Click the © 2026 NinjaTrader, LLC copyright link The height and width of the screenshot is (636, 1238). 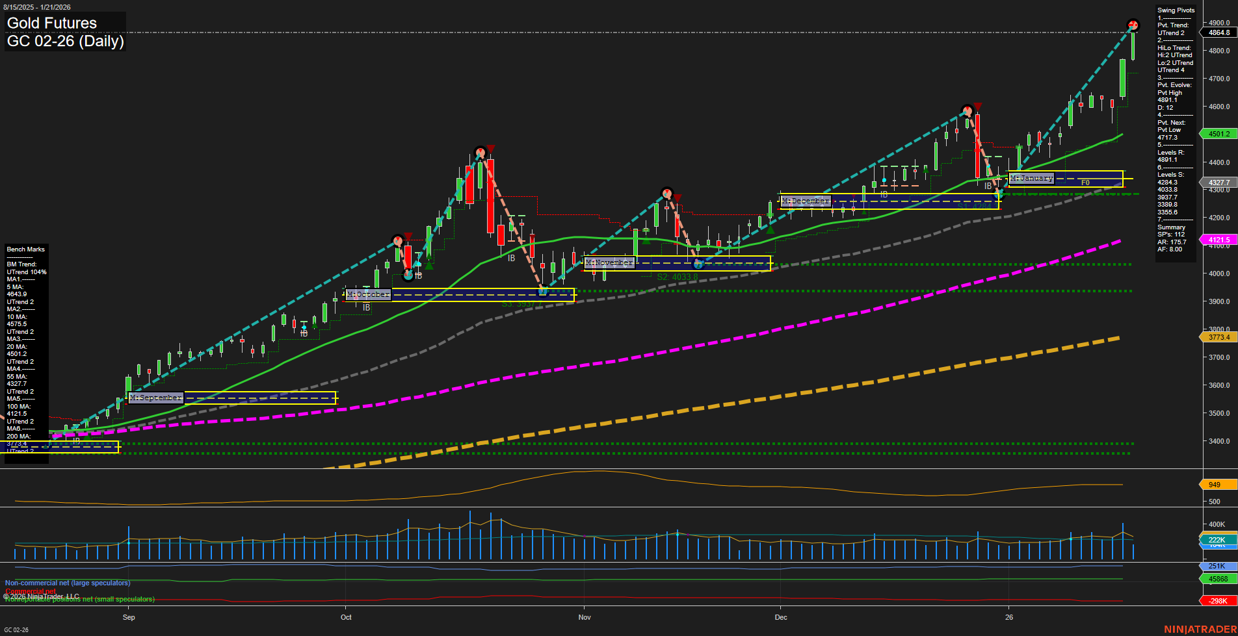coord(41,596)
